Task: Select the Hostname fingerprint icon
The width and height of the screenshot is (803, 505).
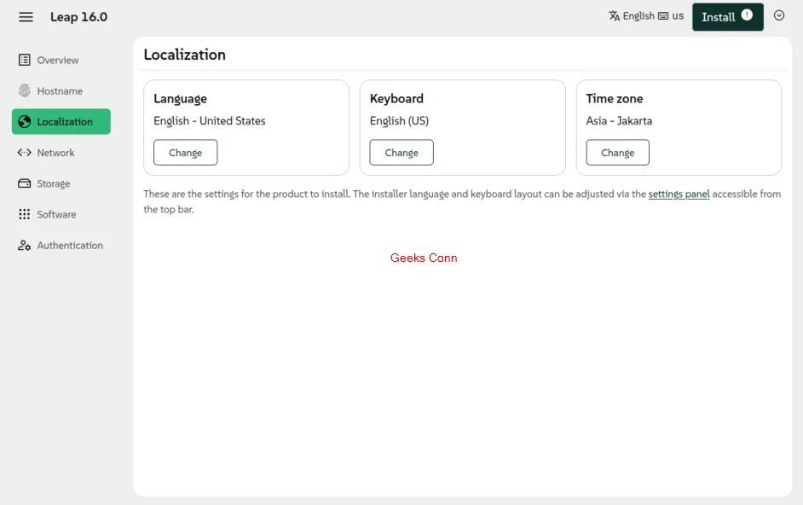Action: coord(24,90)
